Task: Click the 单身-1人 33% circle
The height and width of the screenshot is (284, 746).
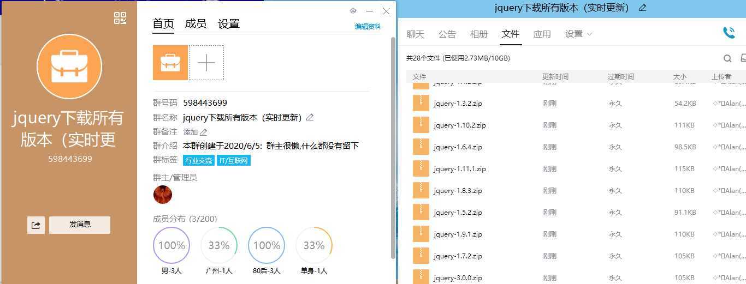Action: tap(314, 245)
